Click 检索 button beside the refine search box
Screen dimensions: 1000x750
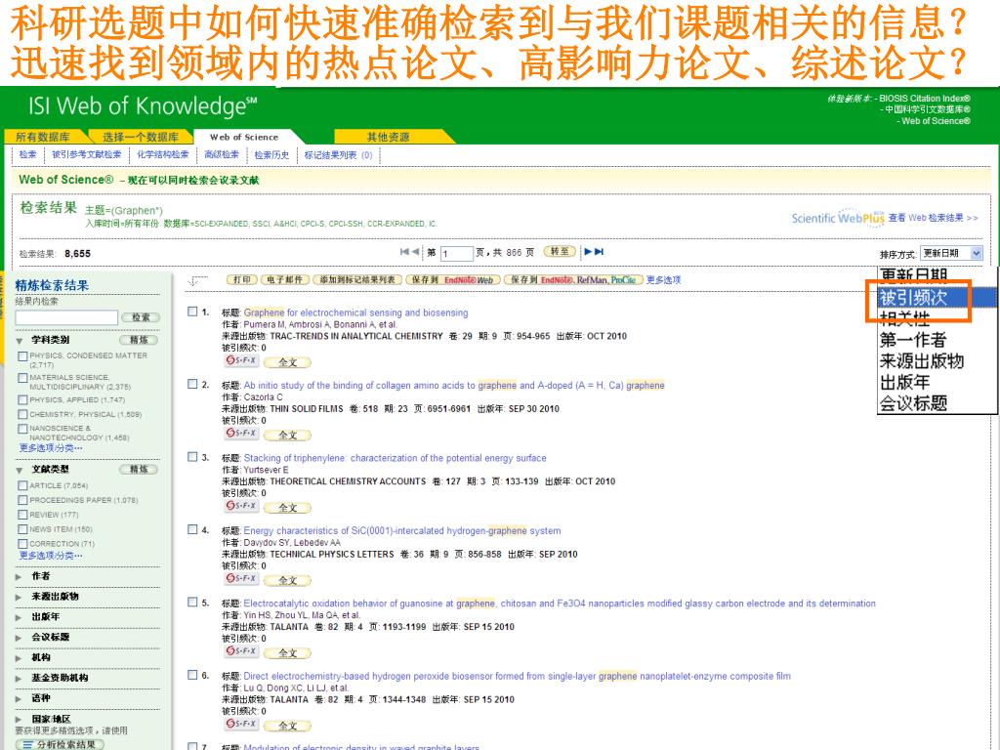141,317
